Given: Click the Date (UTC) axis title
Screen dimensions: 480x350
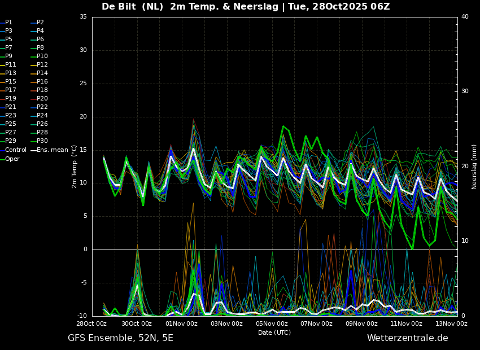Looking at the screenshot, I should pos(274,333).
